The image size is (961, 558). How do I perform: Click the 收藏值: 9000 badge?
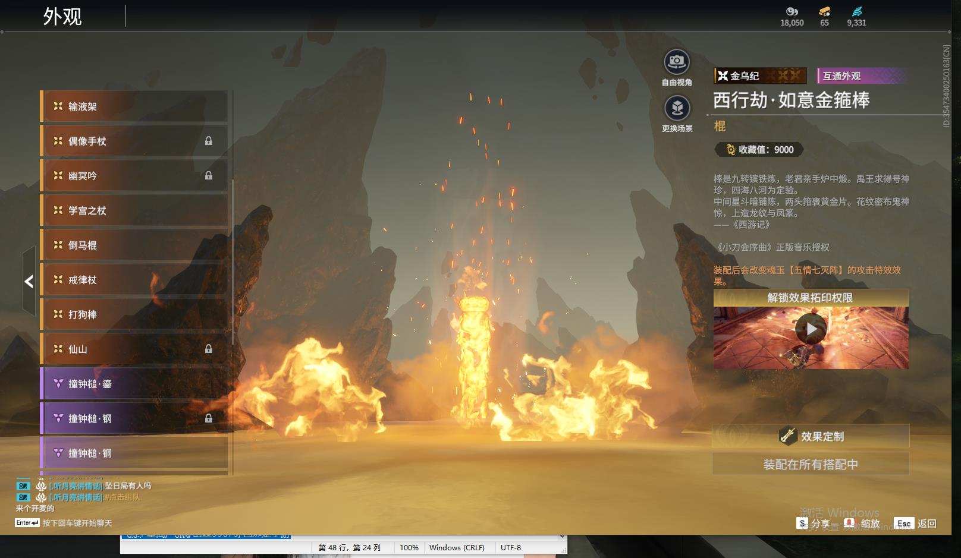tap(759, 150)
